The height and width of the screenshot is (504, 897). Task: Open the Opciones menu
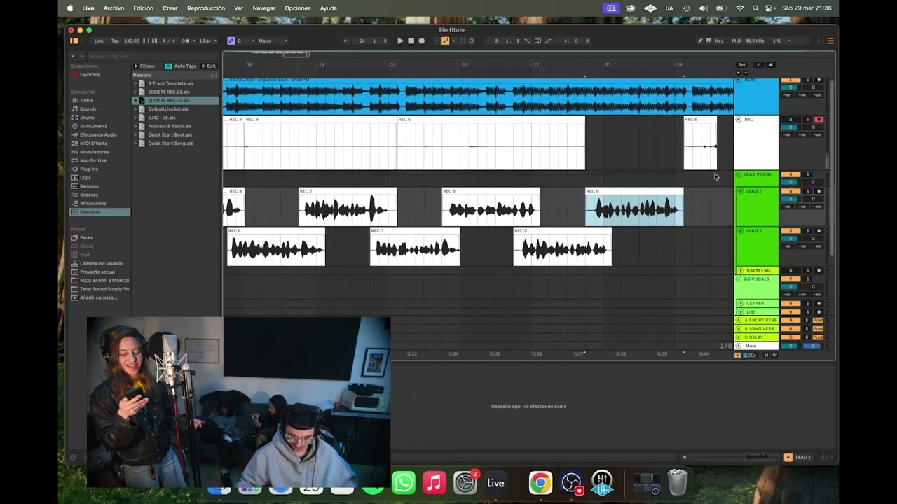[298, 8]
